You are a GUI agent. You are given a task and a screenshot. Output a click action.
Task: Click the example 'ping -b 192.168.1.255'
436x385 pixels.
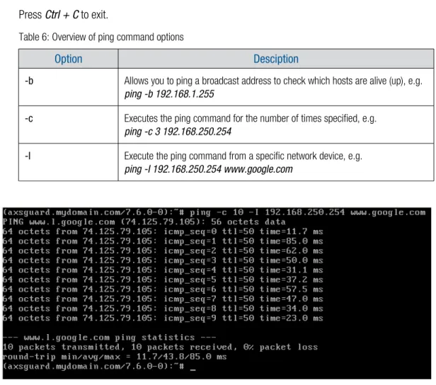(x=169, y=94)
